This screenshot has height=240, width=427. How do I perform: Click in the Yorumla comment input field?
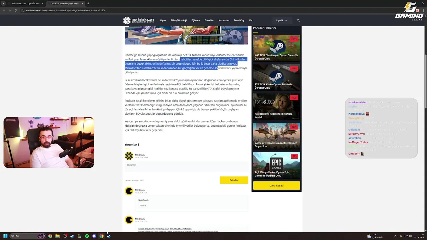tap(186, 166)
